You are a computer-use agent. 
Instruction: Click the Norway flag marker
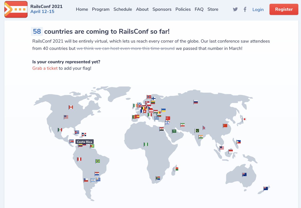pos(149,97)
